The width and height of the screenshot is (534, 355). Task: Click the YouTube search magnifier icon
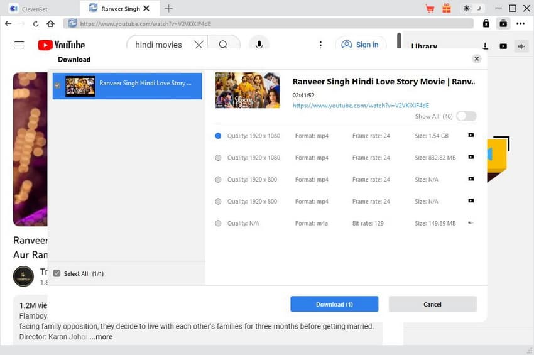223,45
